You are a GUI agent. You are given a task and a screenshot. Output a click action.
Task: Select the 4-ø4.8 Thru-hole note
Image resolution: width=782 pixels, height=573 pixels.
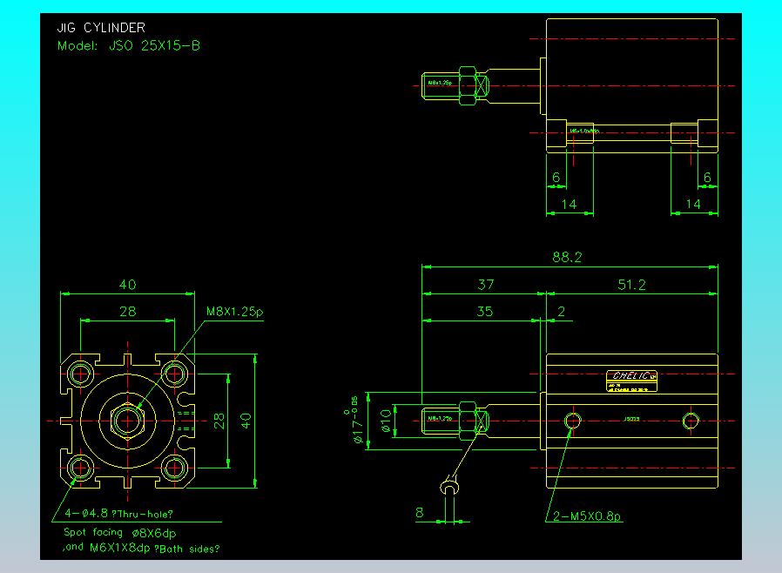[x=118, y=514]
